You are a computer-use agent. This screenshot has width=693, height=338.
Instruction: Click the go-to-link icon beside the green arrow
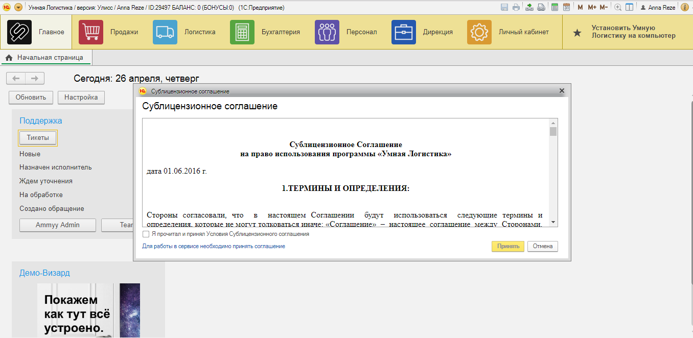tap(541, 7)
